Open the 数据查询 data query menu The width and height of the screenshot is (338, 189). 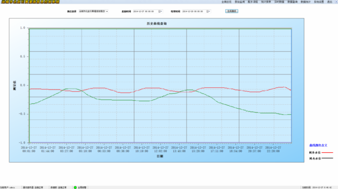click(x=292, y=2)
